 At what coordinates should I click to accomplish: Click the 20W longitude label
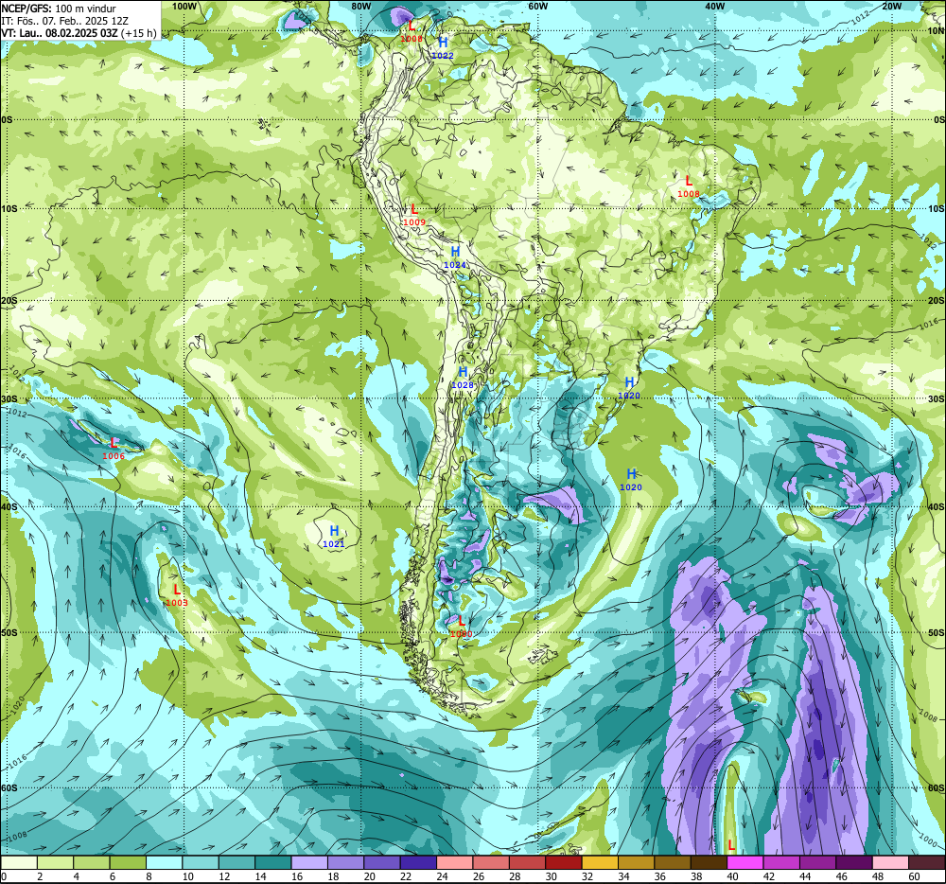(892, 6)
